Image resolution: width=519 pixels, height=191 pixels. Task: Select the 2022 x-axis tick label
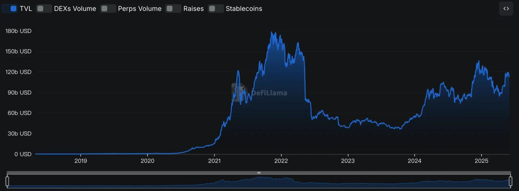coord(281,161)
